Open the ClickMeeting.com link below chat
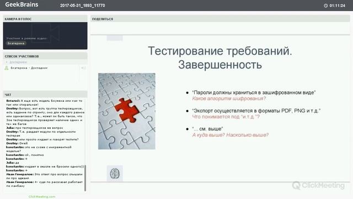The width and height of the screenshot is (353, 199). [x=42, y=197]
